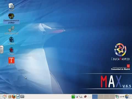Open the MAX main menu in taskbar
The image size is (132, 99).
pos(5,97)
